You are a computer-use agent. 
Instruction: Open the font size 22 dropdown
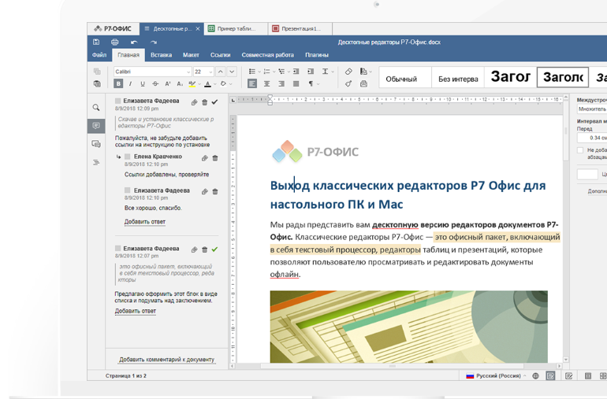click(211, 72)
